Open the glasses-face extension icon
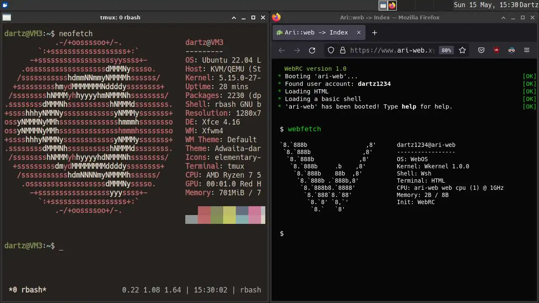Screen dimensions: 539x303 pos(512,50)
